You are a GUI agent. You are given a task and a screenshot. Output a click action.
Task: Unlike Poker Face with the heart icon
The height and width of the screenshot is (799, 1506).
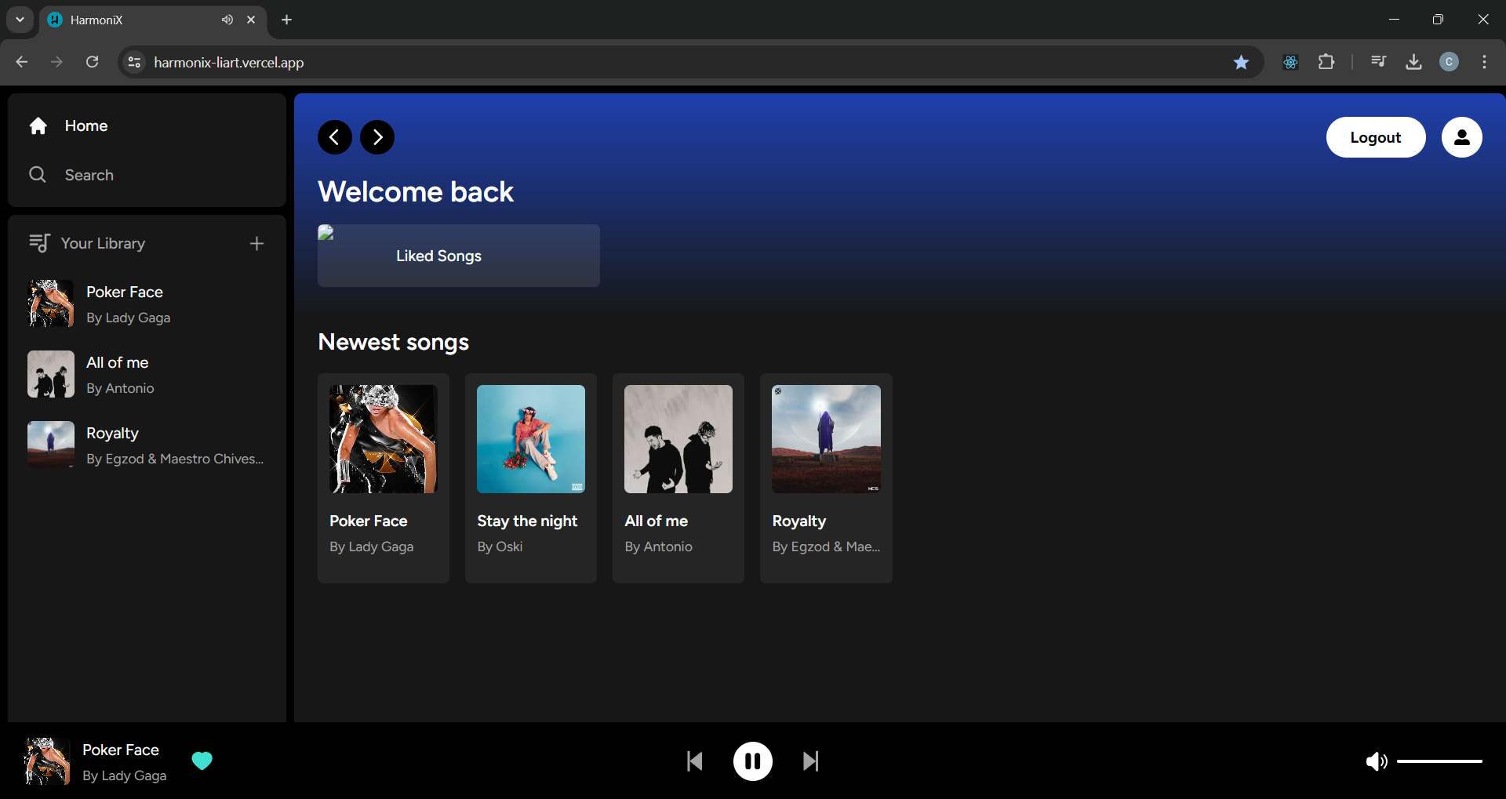point(202,761)
